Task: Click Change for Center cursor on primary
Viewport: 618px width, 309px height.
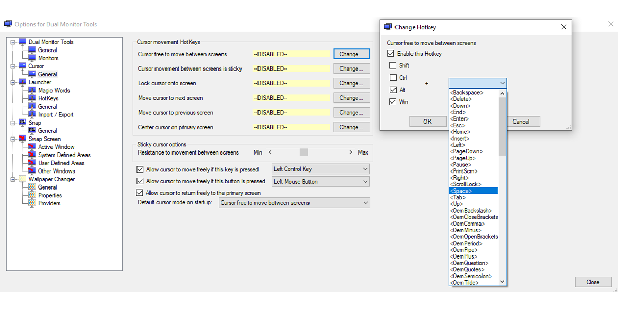Action: pos(352,127)
